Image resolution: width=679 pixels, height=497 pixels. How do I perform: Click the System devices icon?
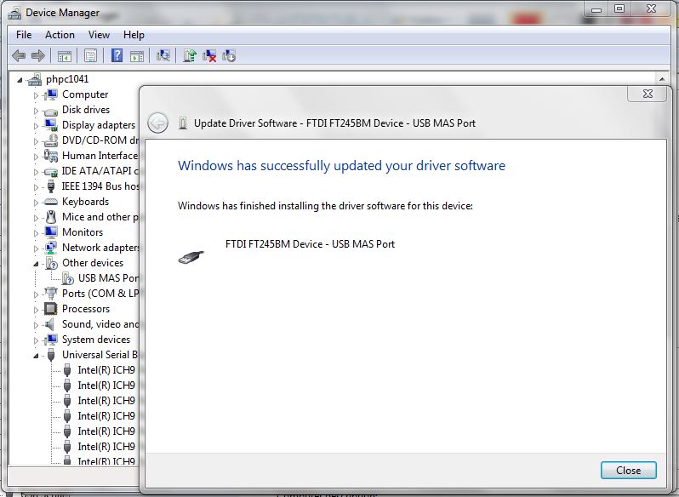click(x=51, y=340)
